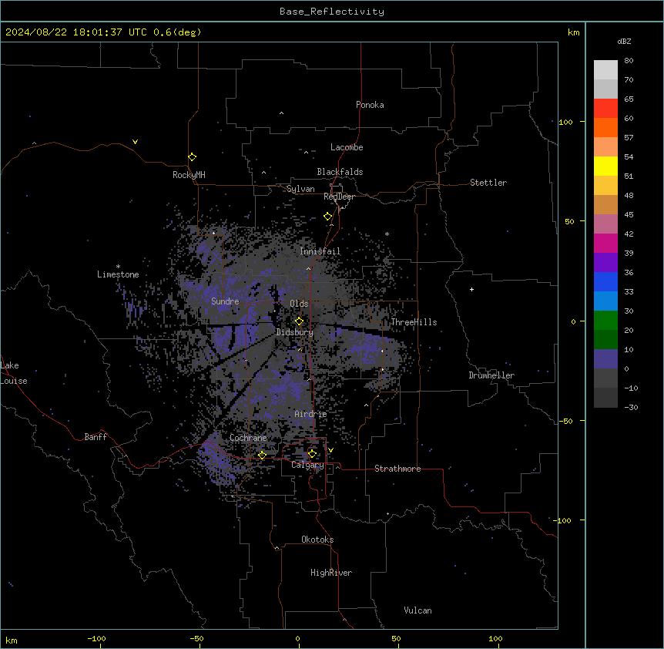Click the ThreeHills label

(414, 322)
